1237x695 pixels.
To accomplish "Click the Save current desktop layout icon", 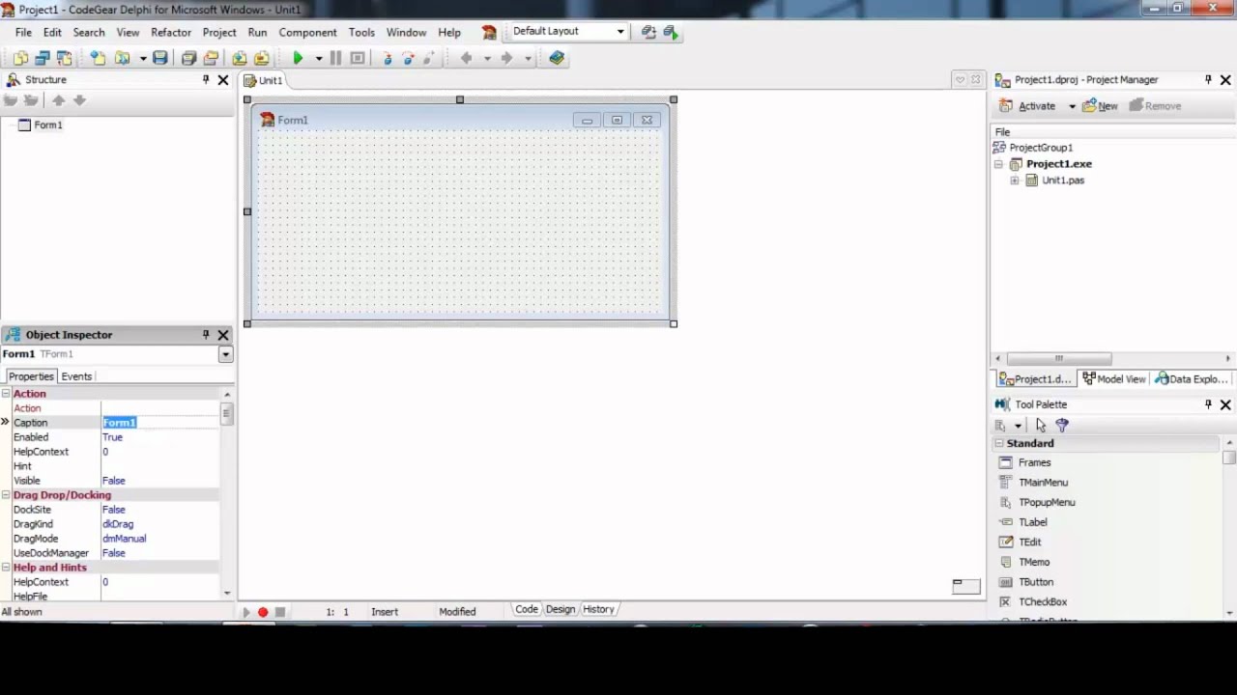I will tap(648, 32).
